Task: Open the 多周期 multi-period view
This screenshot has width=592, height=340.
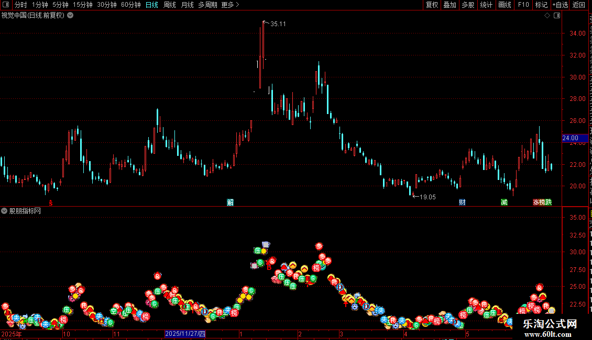Action: pos(207,5)
